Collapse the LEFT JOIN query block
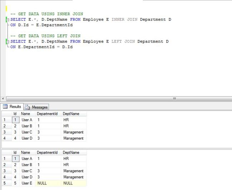 point(8,42)
